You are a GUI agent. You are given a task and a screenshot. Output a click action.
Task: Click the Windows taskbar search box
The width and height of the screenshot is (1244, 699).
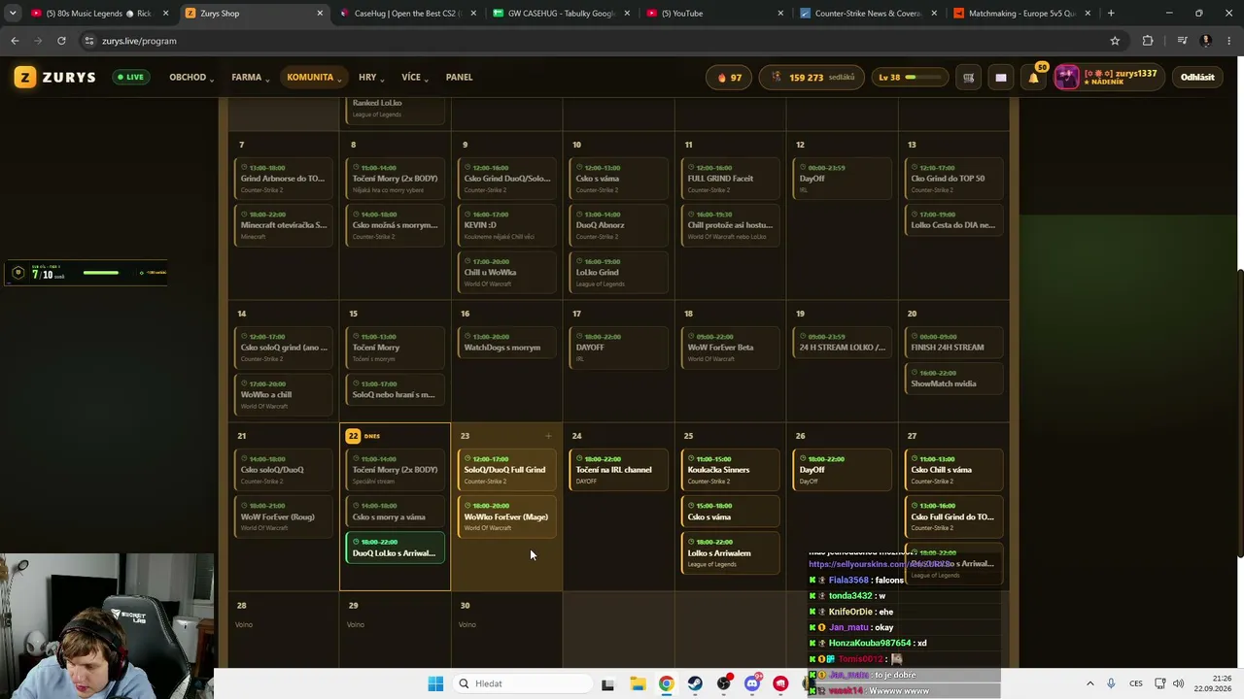521,683
